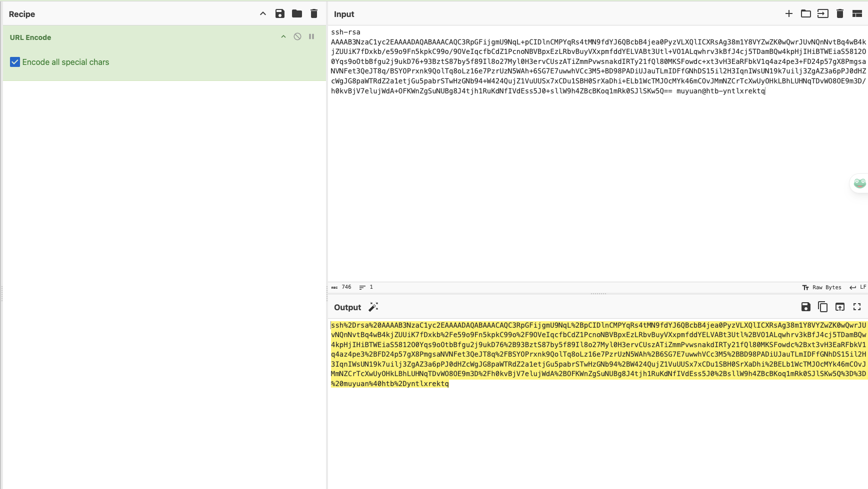Click the magic wand icon beside Output
868x489 pixels.
tap(373, 307)
